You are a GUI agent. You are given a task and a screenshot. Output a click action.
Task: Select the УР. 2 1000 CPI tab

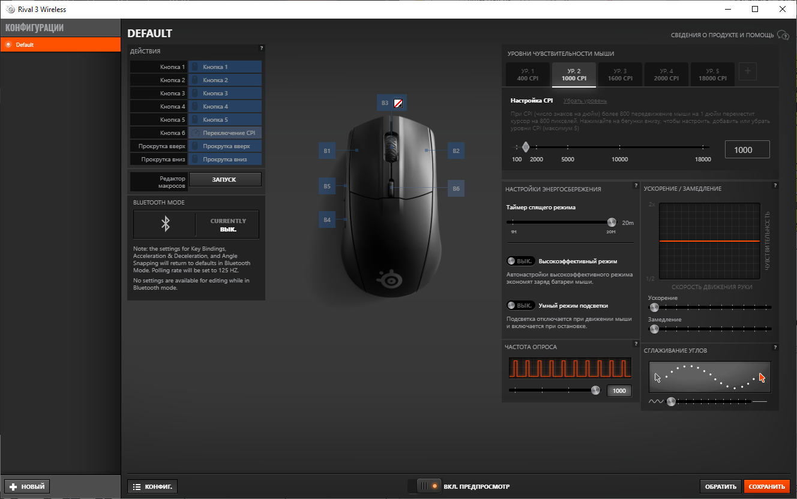tap(574, 74)
